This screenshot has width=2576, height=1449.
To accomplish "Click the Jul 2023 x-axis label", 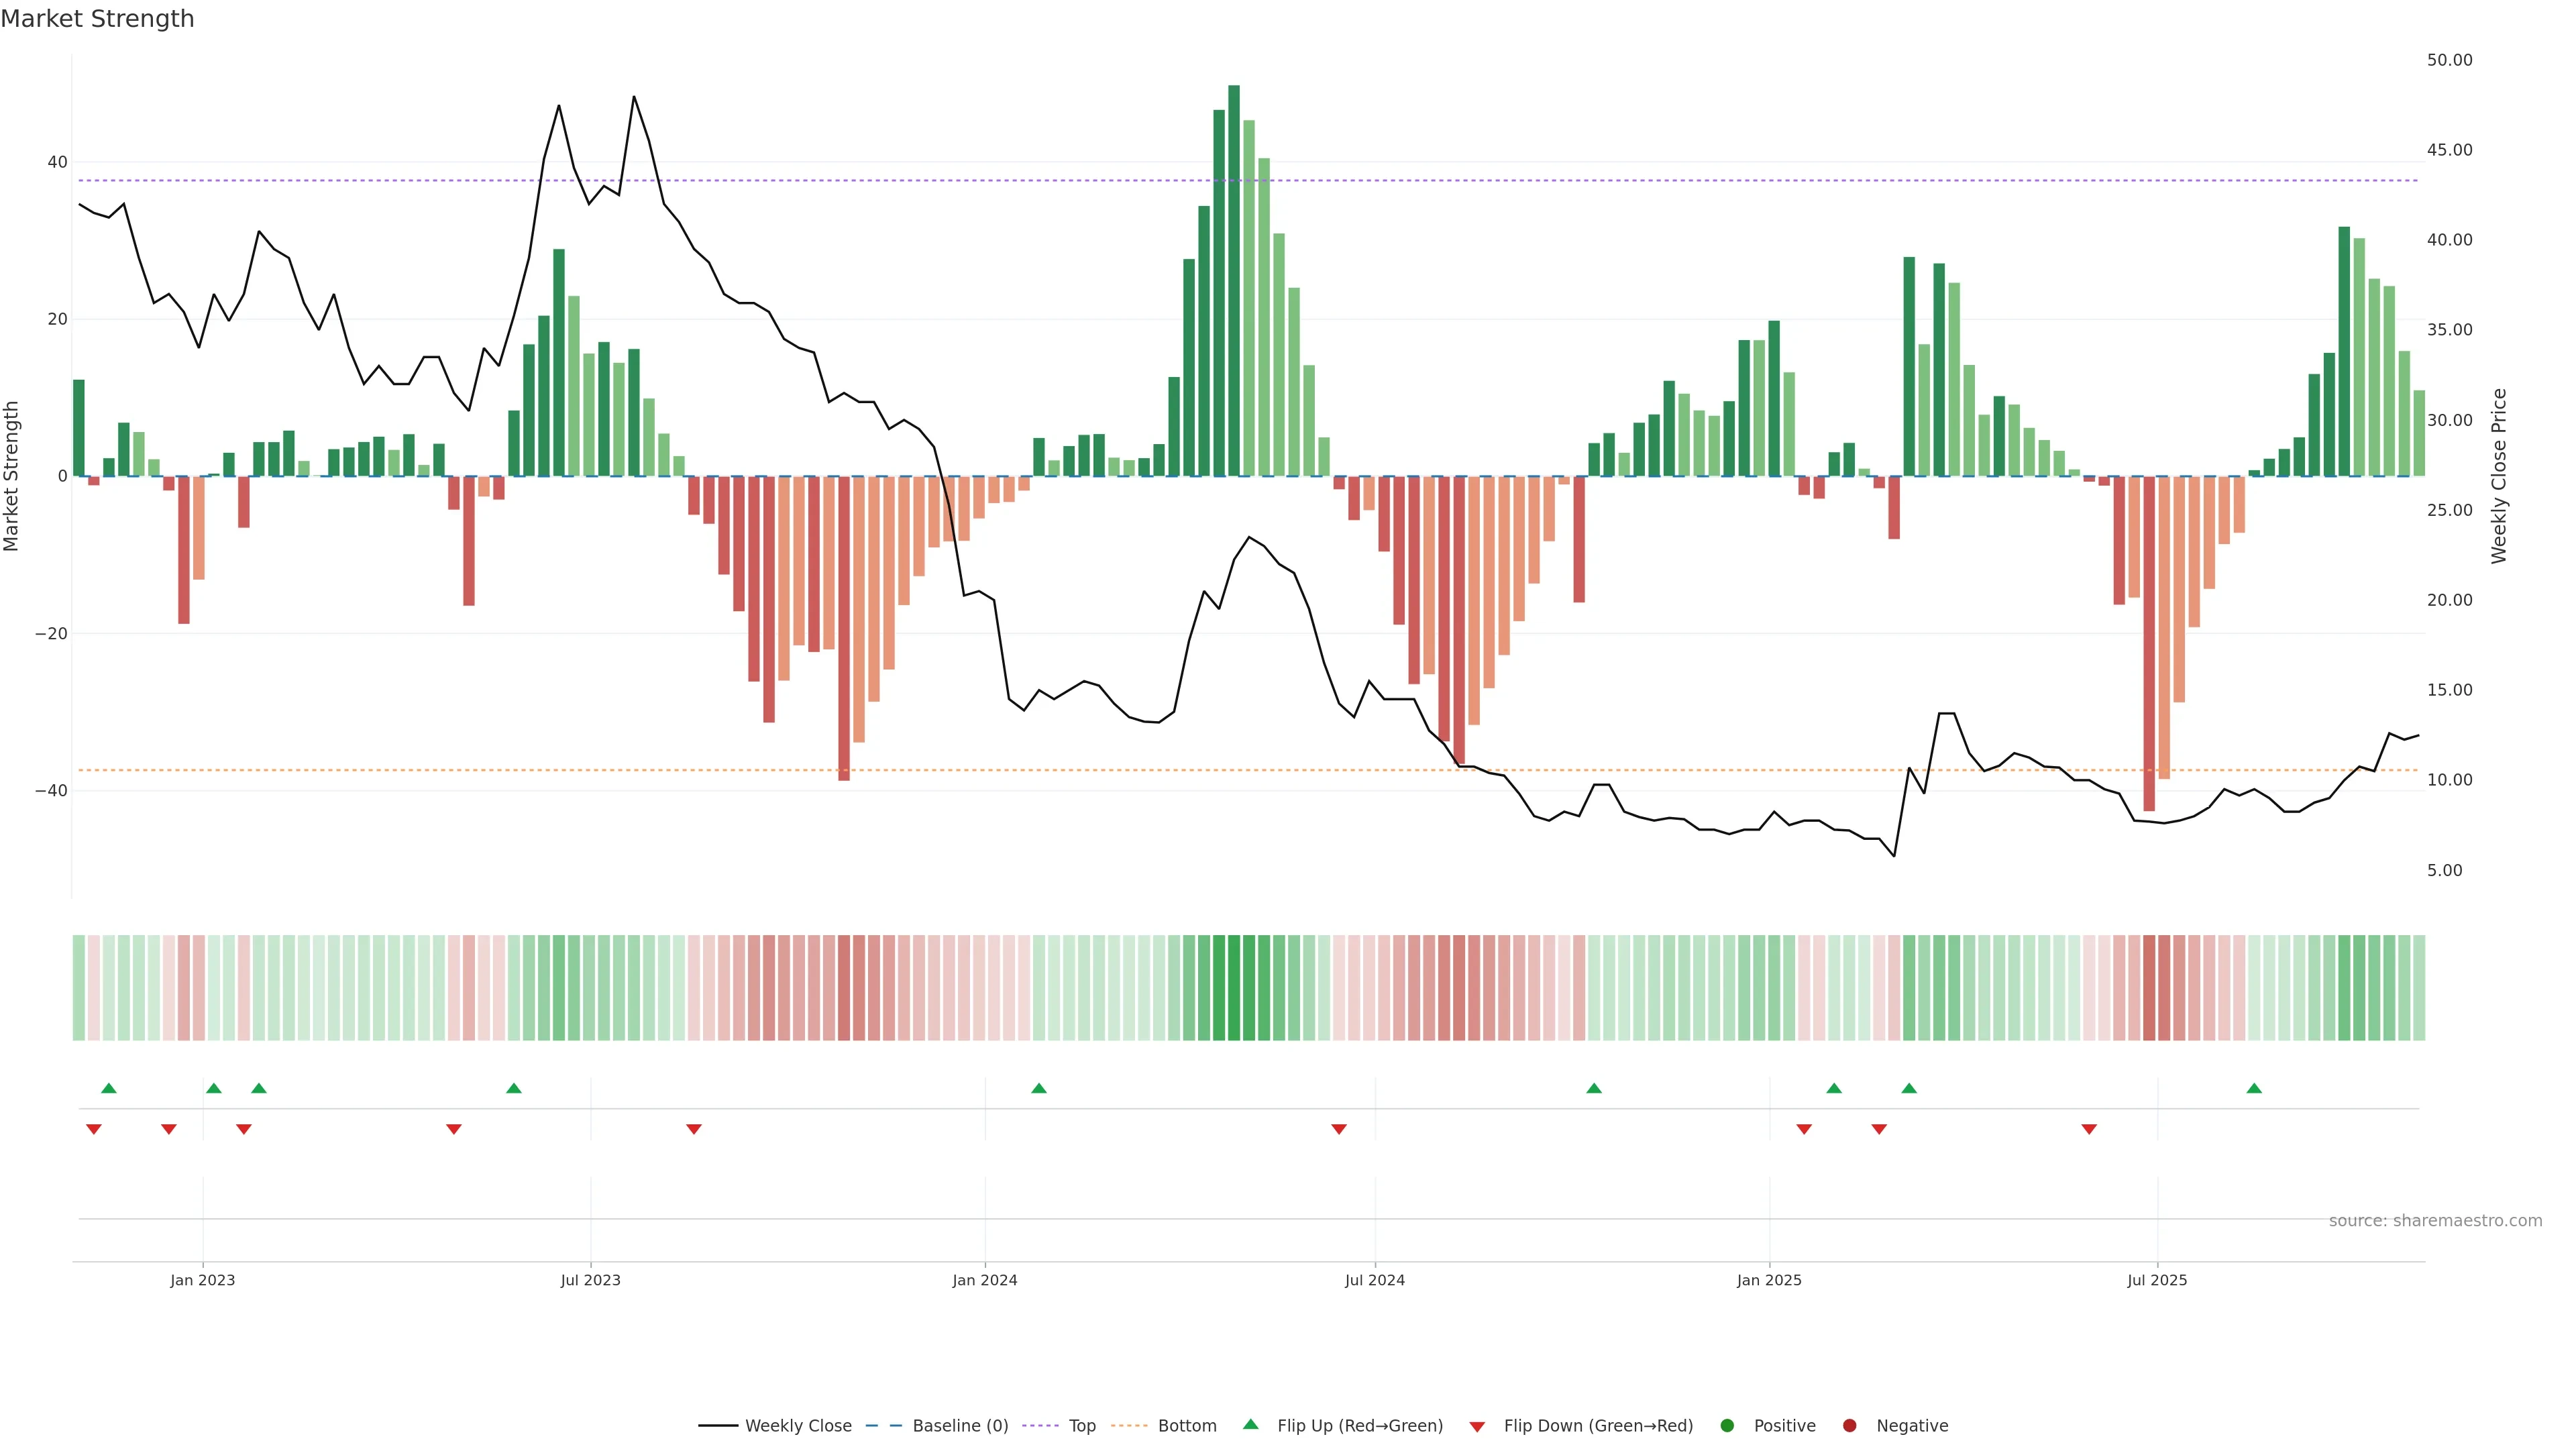I will 590,1280.
